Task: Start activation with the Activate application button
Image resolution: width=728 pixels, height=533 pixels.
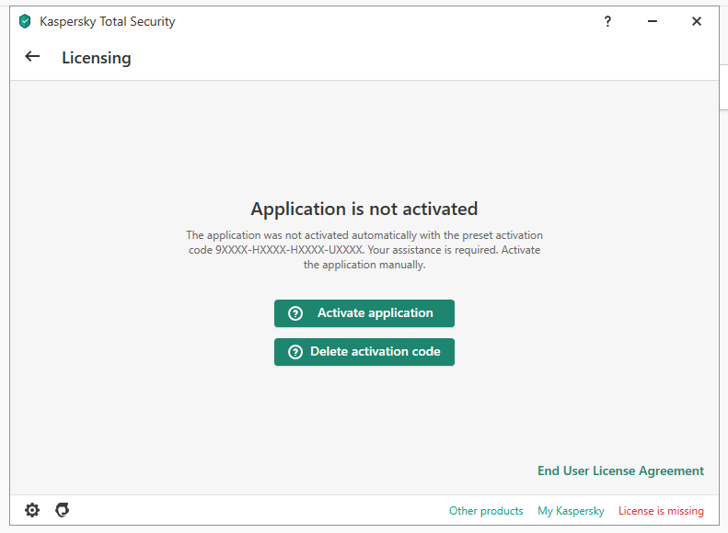Action: coord(364,313)
